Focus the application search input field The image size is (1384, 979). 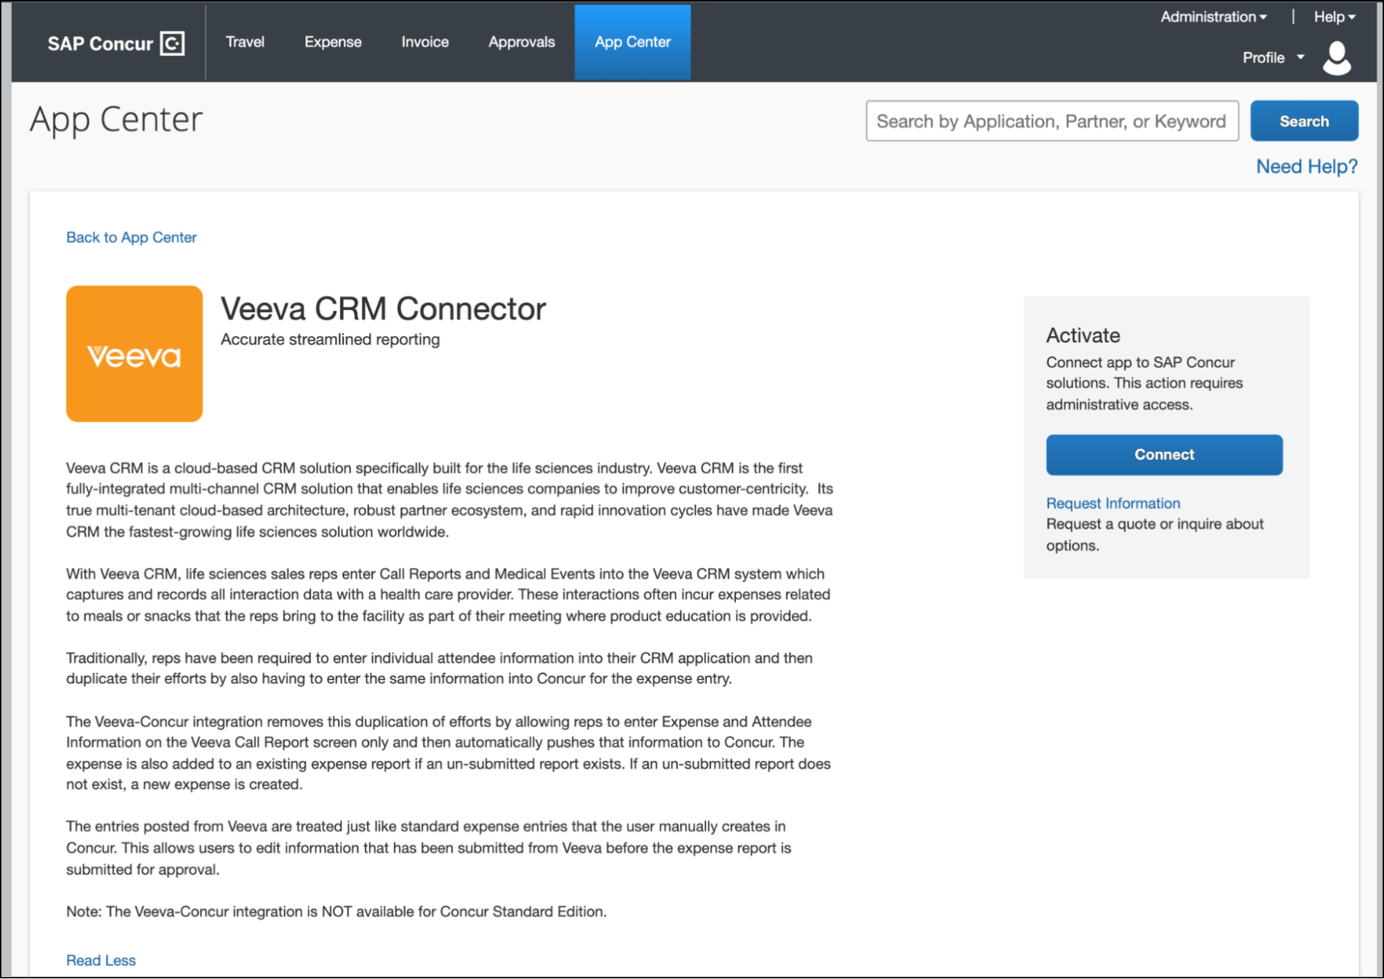coord(1052,121)
